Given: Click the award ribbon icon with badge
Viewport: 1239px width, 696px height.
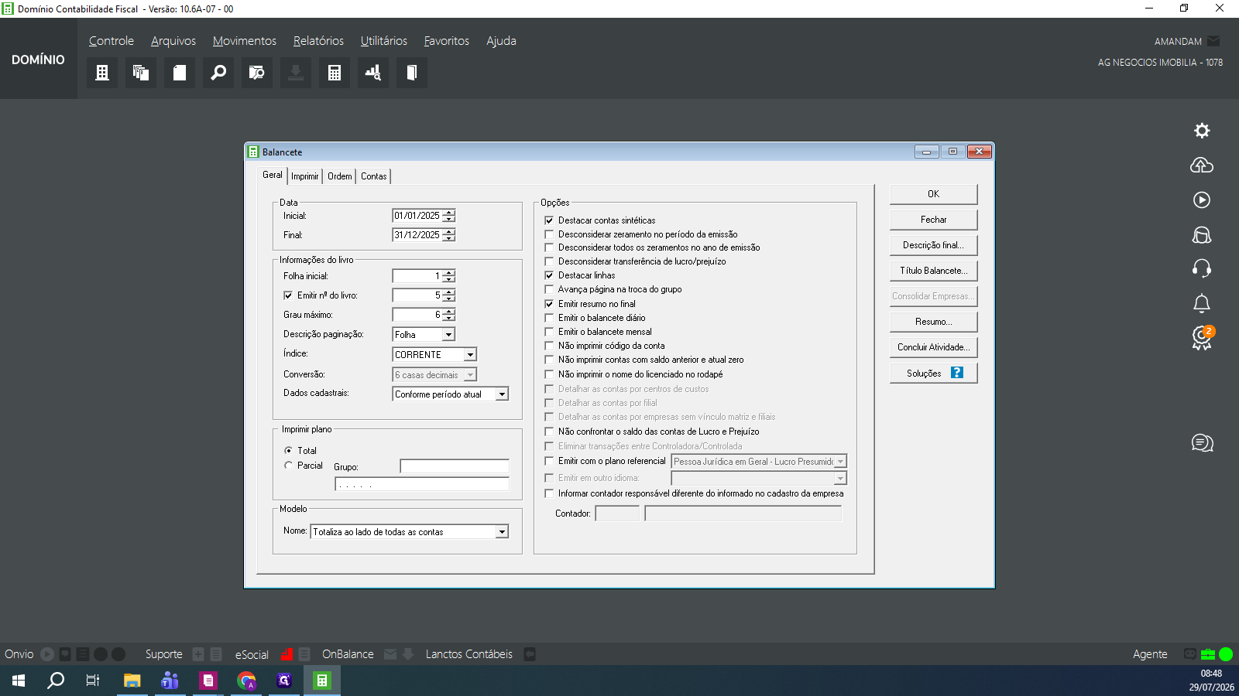Looking at the screenshot, I should pyautogui.click(x=1203, y=338).
